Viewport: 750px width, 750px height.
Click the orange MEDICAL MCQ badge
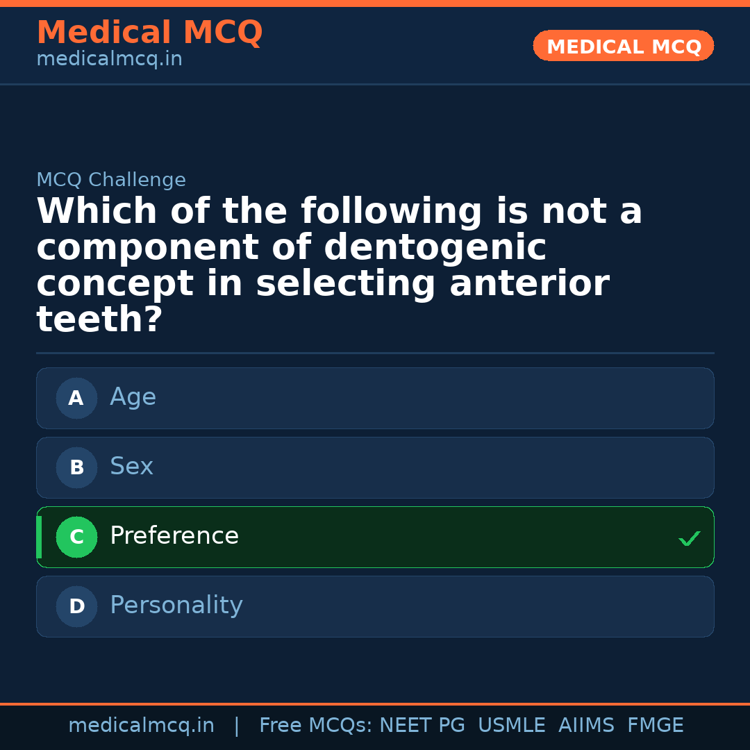(624, 47)
